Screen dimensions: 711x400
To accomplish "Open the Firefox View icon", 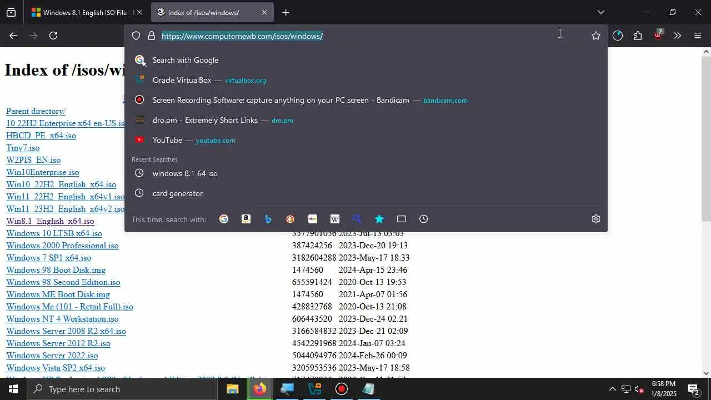I will coord(11,12).
